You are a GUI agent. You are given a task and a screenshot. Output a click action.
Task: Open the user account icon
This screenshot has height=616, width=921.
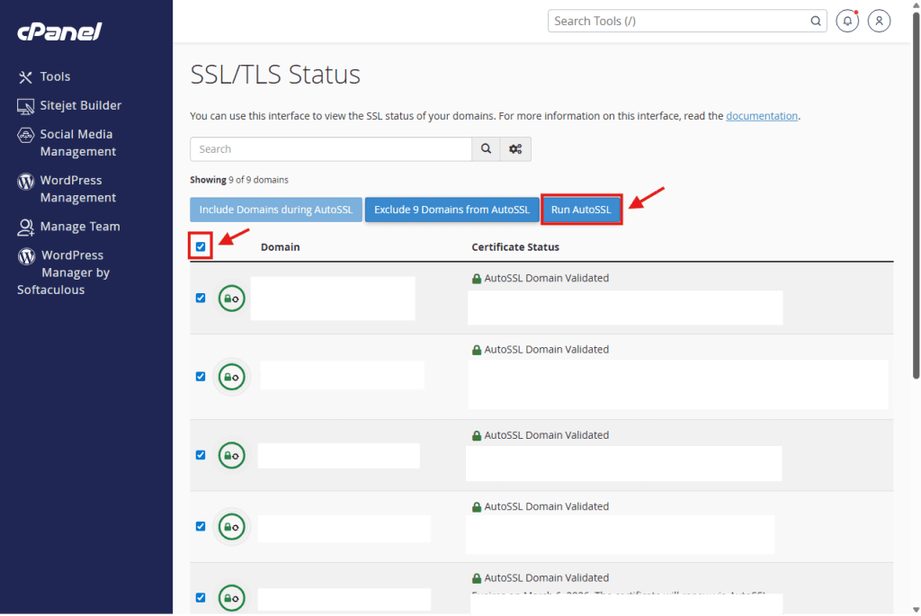point(880,22)
